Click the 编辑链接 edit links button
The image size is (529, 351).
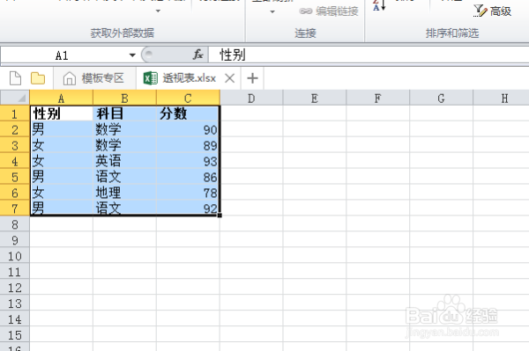tap(329, 11)
